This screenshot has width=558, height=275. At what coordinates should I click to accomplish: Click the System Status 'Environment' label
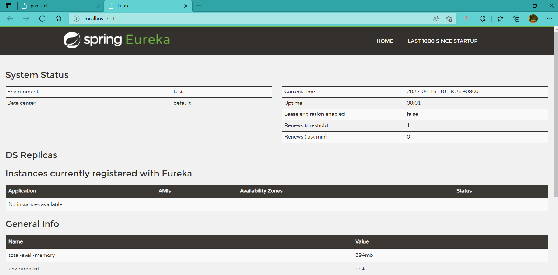click(23, 92)
